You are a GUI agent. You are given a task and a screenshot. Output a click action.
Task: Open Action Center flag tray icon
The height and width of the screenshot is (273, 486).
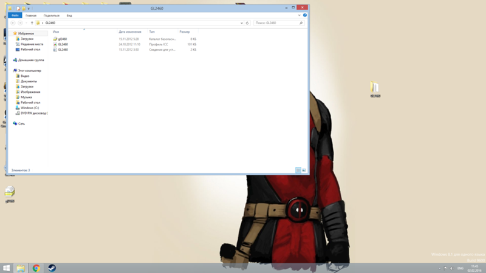pos(446,268)
